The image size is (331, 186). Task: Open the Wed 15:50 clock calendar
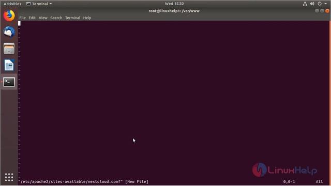click(x=174, y=4)
